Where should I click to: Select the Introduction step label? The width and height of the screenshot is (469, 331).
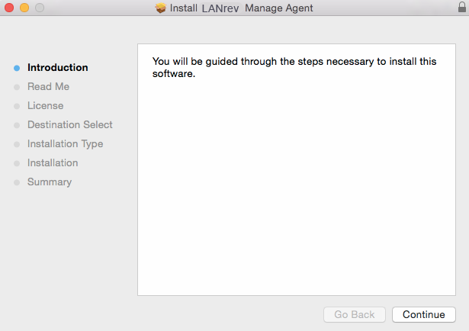tap(58, 67)
